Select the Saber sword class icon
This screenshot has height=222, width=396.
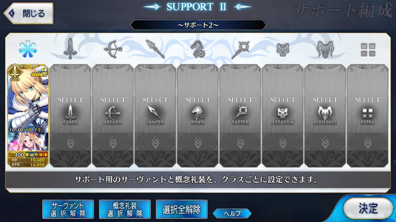pyautogui.click(x=70, y=49)
